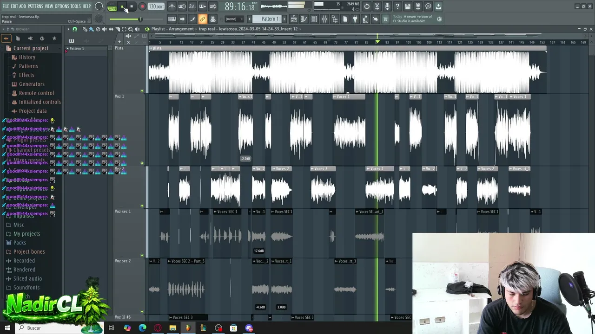Image resolution: width=595 pixels, height=334 pixels.
Task: Enable wait for input before playing
Action: [182, 6]
